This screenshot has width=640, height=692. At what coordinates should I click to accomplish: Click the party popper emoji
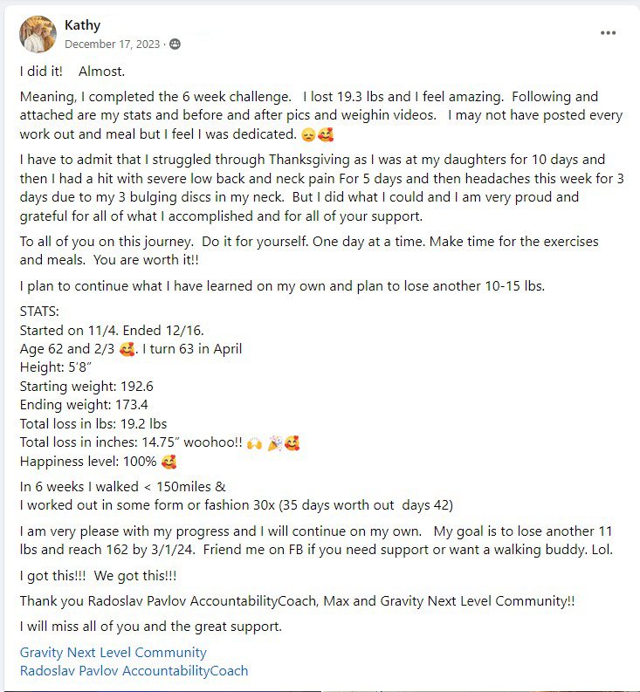[x=275, y=443]
